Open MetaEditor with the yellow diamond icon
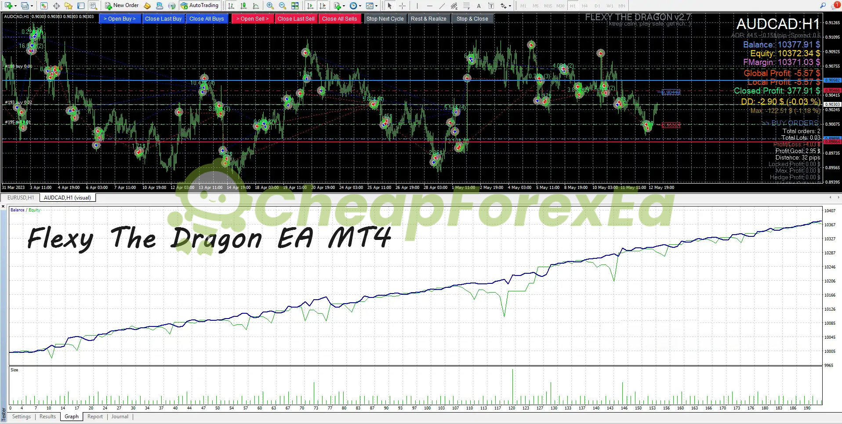 [148, 6]
